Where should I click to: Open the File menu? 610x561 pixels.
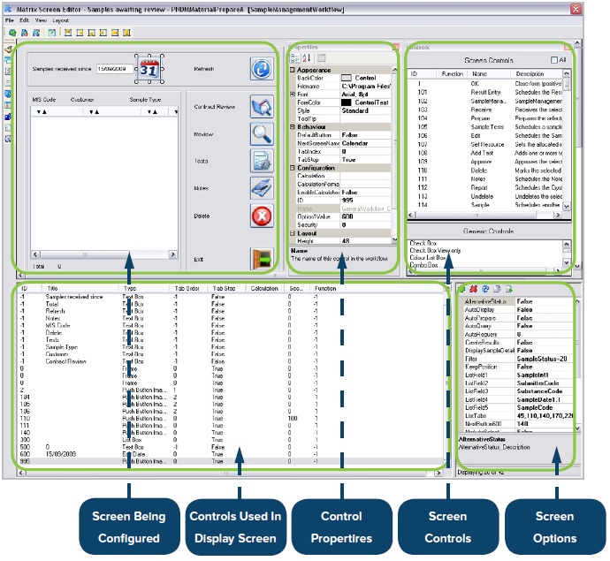(x=10, y=20)
